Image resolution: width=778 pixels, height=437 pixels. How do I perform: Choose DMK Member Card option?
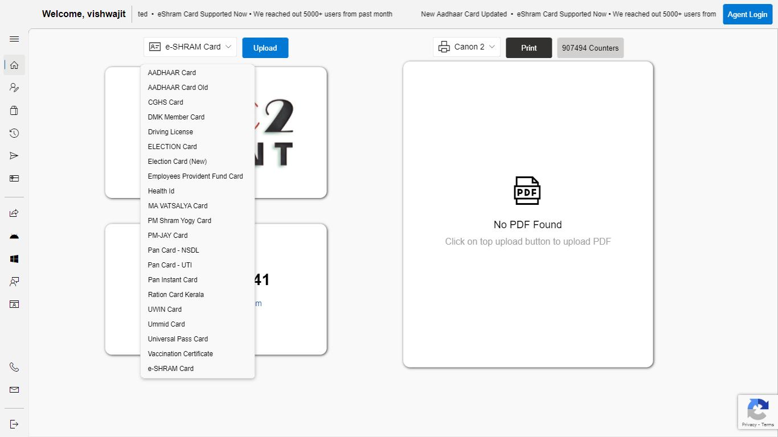point(198,117)
